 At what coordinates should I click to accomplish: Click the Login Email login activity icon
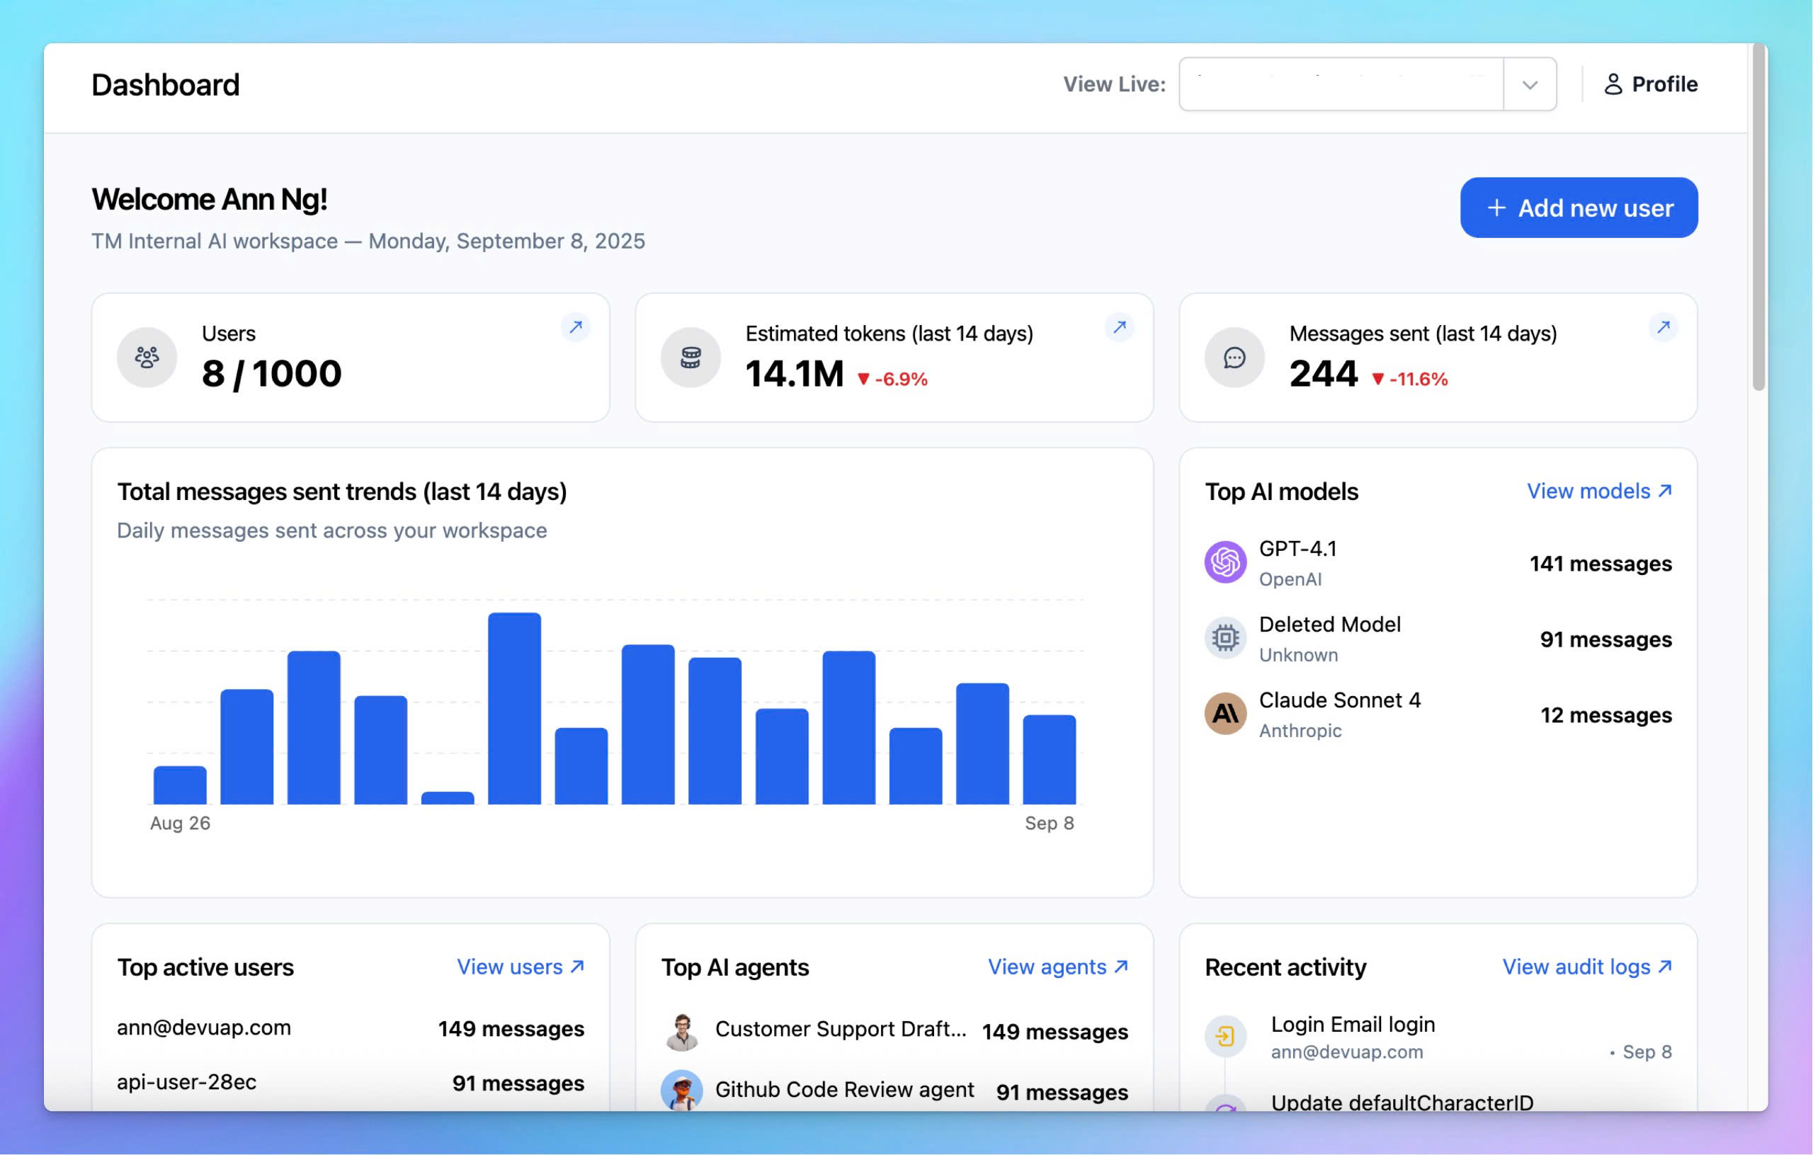(x=1225, y=1036)
